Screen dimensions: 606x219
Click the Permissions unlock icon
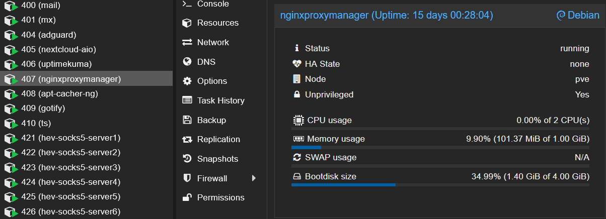click(187, 197)
